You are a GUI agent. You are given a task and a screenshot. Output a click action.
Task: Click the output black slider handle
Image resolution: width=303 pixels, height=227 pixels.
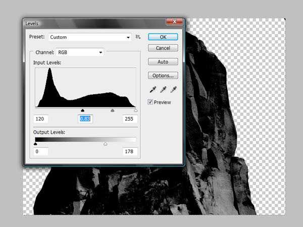(35, 144)
